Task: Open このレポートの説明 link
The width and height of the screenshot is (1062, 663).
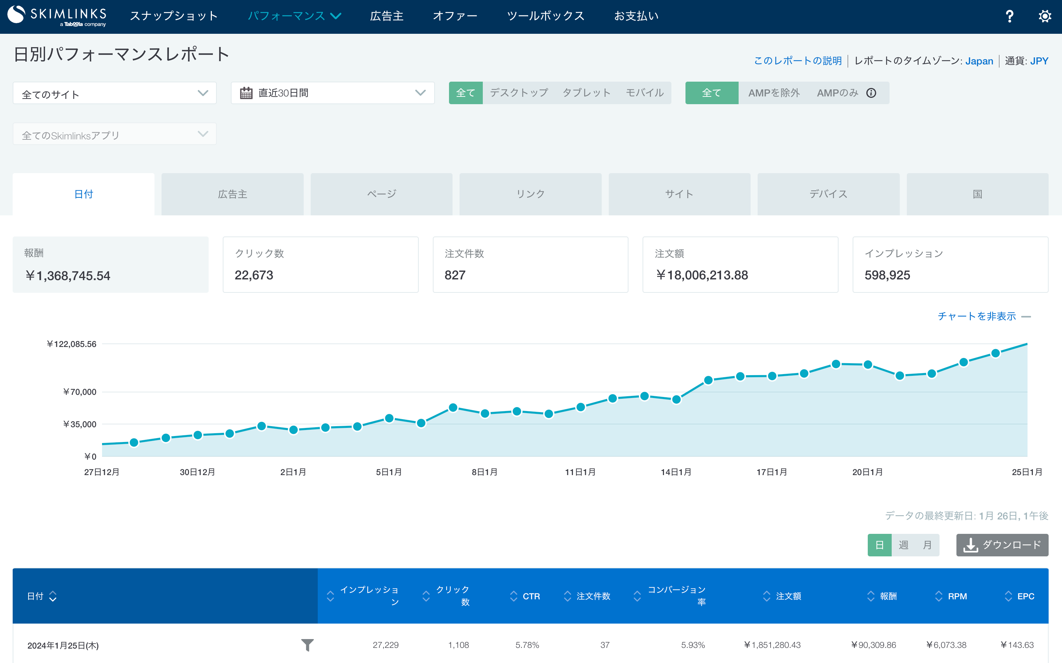Action: [798, 61]
